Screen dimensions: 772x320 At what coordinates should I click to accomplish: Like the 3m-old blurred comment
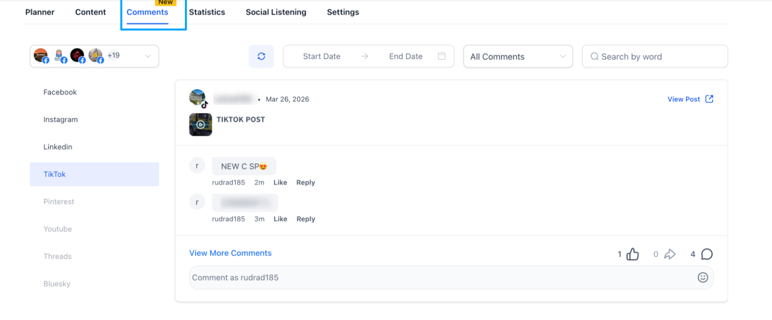coord(280,219)
